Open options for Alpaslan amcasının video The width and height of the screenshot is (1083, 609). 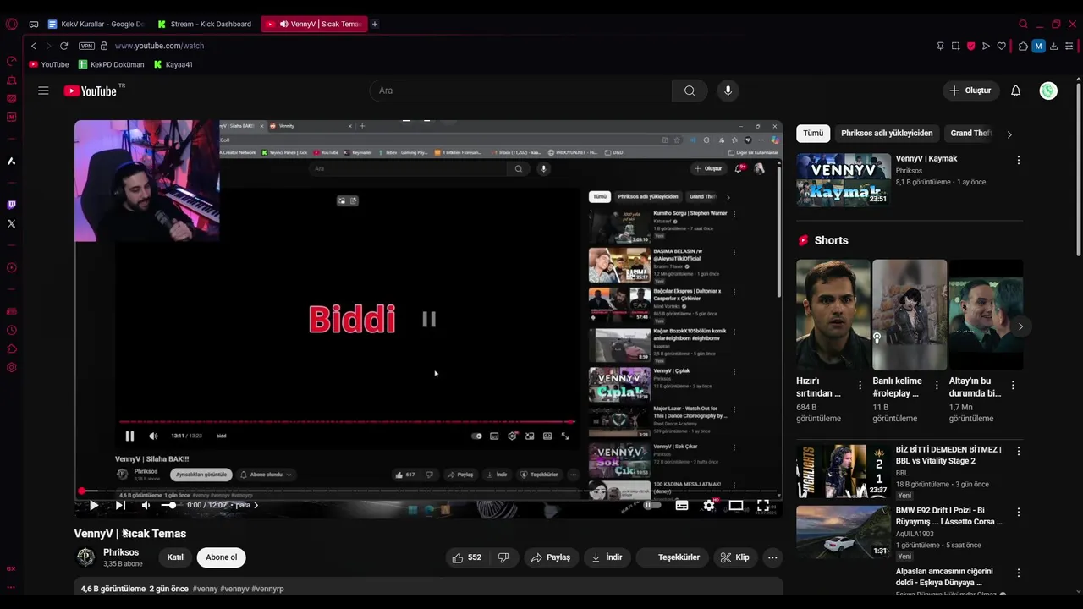click(x=1018, y=573)
